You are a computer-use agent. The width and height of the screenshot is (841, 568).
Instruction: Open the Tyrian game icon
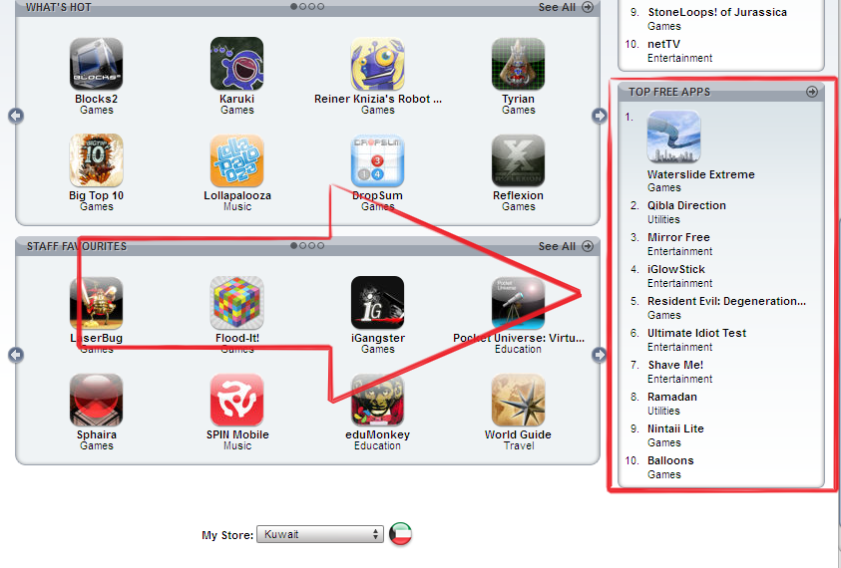[x=518, y=64]
